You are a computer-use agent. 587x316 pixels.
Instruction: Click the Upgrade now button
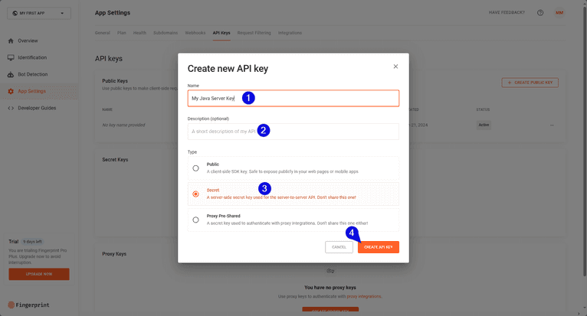pos(38,274)
